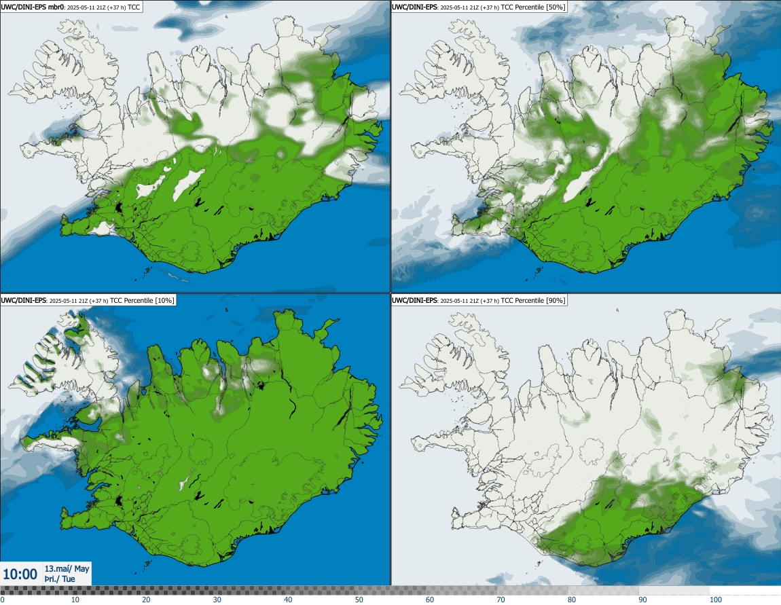Click the color scale at value 30
Viewport: 781px width, 605px height.
click(x=217, y=600)
